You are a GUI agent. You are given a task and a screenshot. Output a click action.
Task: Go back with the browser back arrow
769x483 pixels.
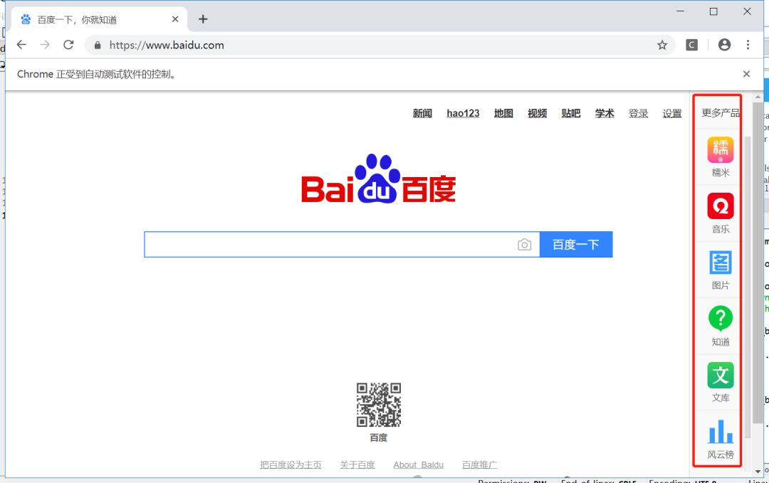[x=21, y=45]
